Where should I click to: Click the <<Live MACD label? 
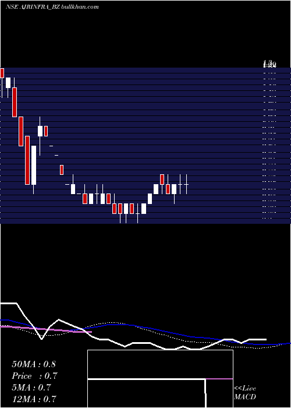click(245, 392)
